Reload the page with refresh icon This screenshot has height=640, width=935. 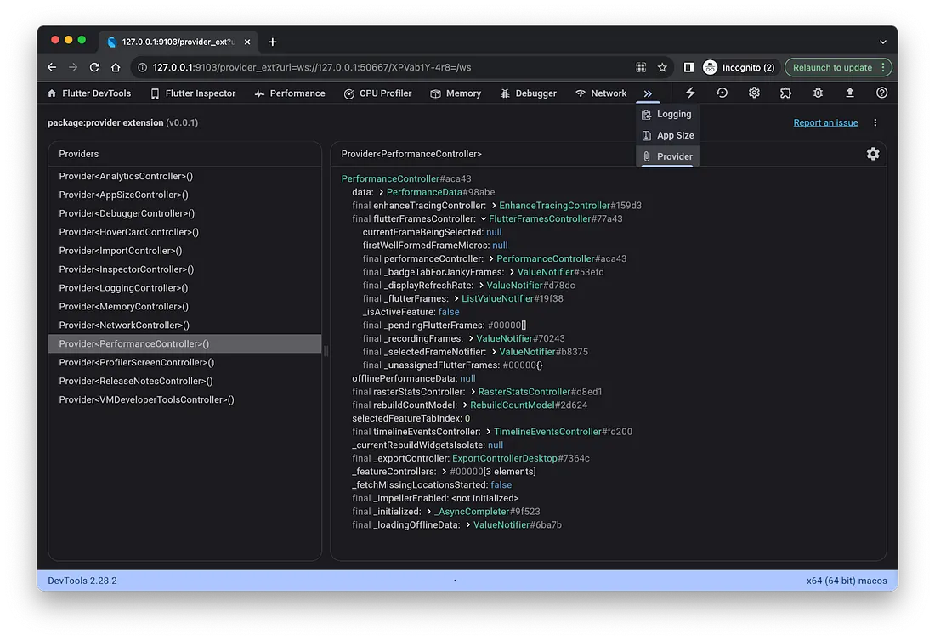94,67
